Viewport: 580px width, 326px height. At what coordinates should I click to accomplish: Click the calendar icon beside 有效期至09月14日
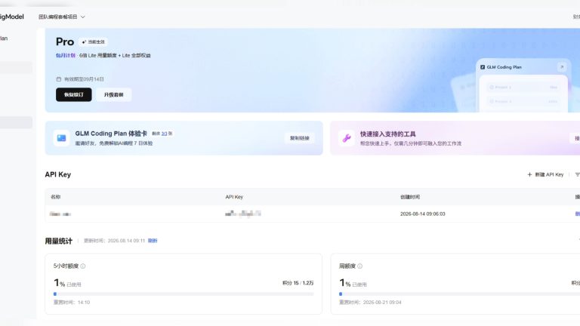pos(58,79)
